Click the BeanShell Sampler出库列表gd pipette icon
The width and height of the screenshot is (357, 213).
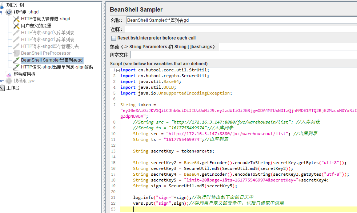pyautogui.click(x=16, y=60)
